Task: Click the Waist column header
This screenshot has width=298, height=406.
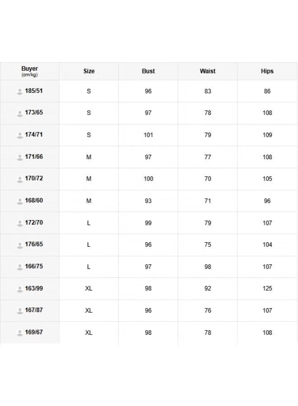Action: (x=208, y=71)
